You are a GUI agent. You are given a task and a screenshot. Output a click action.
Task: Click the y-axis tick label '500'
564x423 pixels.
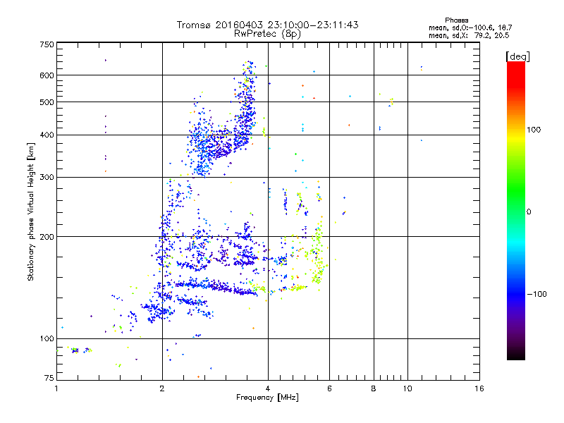pyautogui.click(x=47, y=102)
